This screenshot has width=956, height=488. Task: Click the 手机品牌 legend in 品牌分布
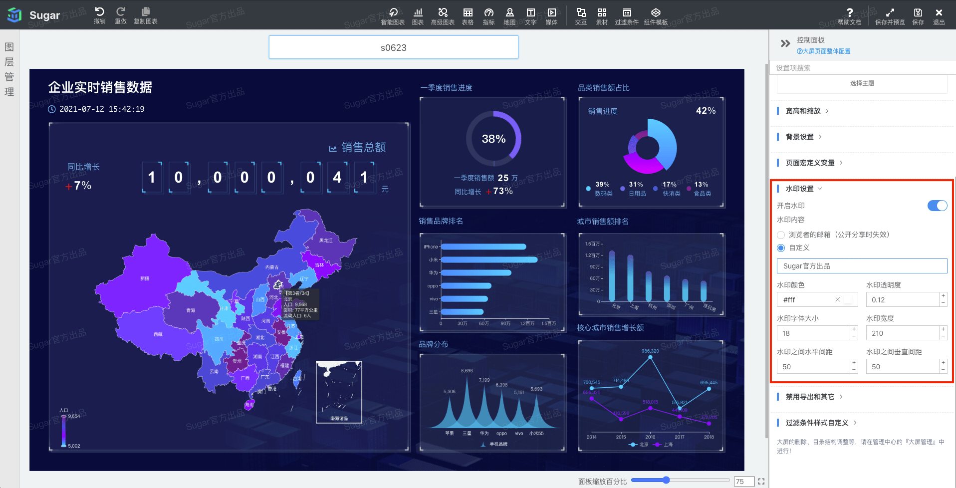point(493,444)
